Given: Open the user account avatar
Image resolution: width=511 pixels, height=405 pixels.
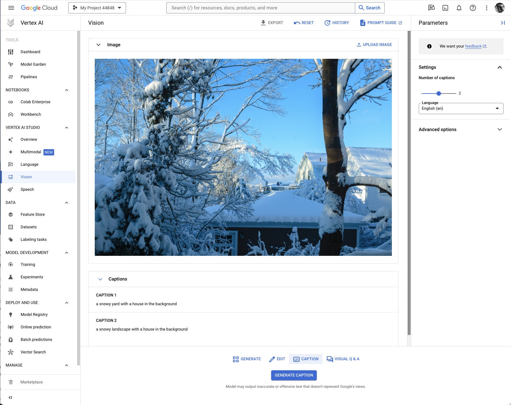Looking at the screenshot, I should (500, 8).
